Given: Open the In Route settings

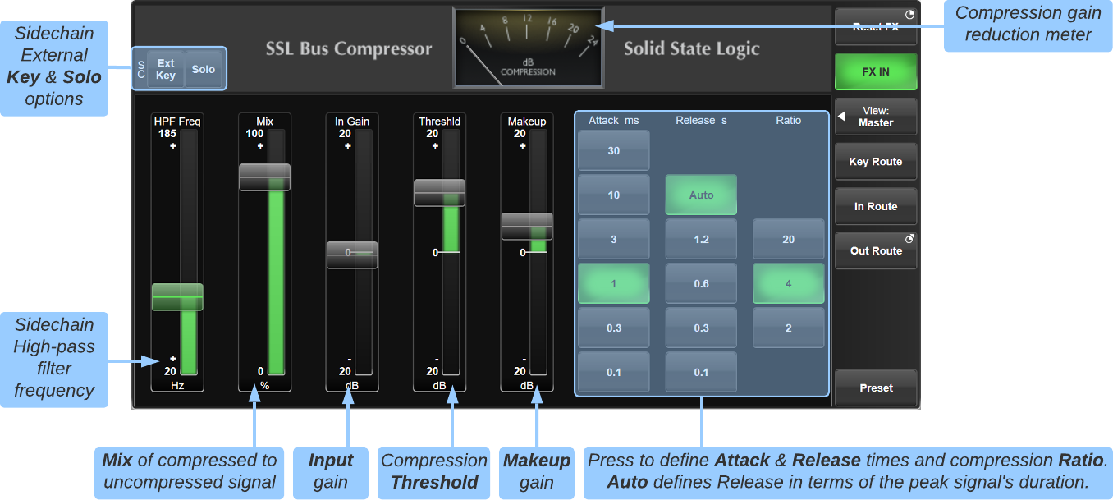Looking at the screenshot, I should [876, 206].
